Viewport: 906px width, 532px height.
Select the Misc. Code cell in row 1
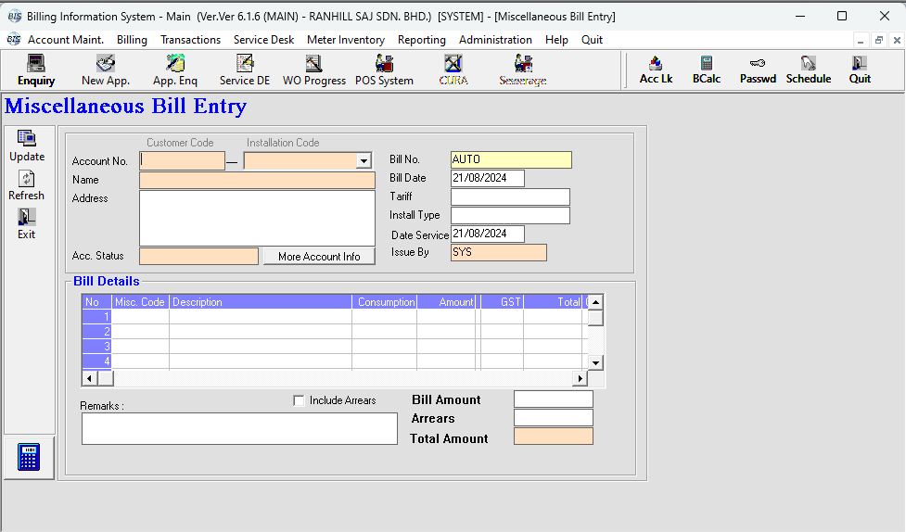[x=140, y=317]
